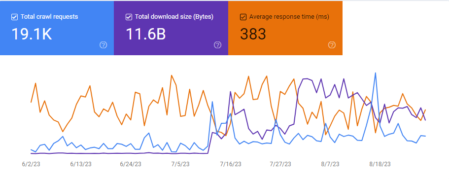Open help icon on Average response time card
449x179 pixels.
332,45
